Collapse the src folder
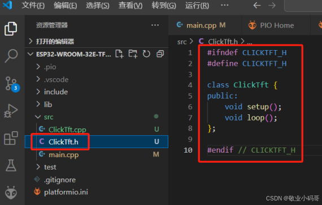Screen dimensions: 322x205 tap(97, 117)
